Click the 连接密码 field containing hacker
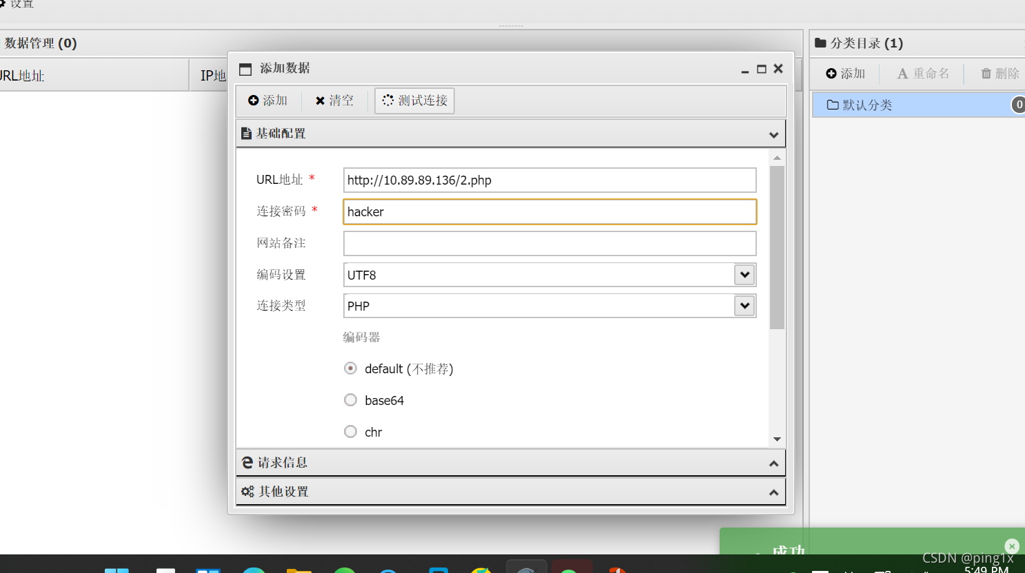1025x573 pixels. tap(549, 212)
